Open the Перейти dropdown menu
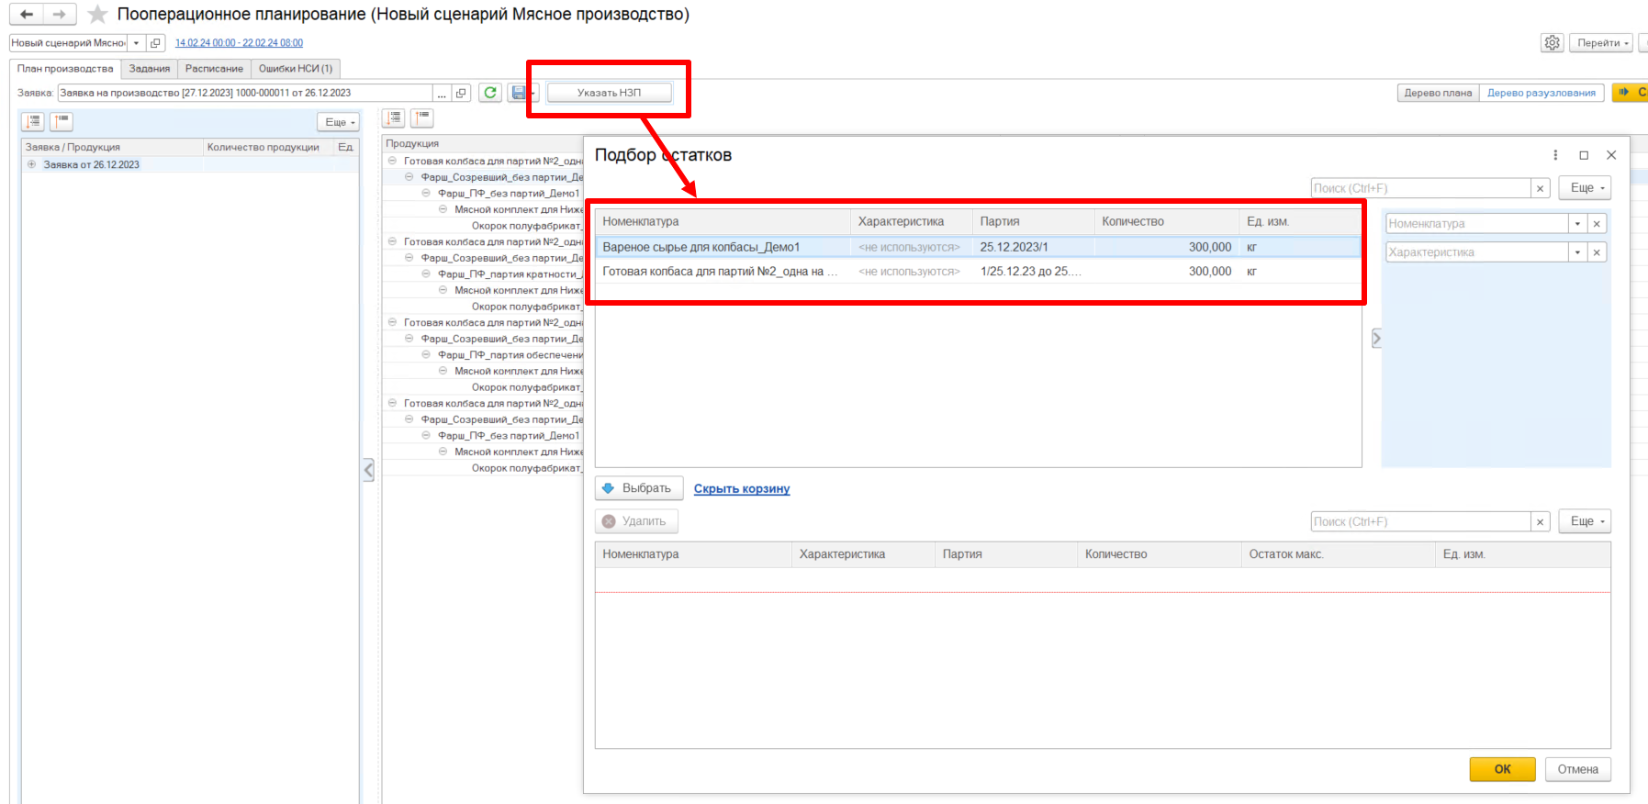1648x804 pixels. [1602, 43]
